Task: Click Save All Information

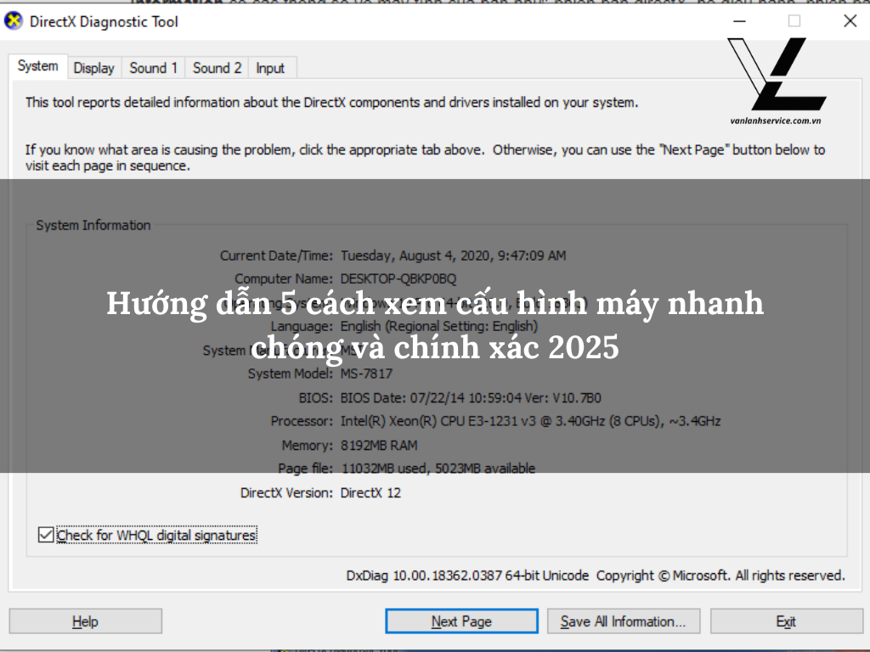Action: (624, 621)
